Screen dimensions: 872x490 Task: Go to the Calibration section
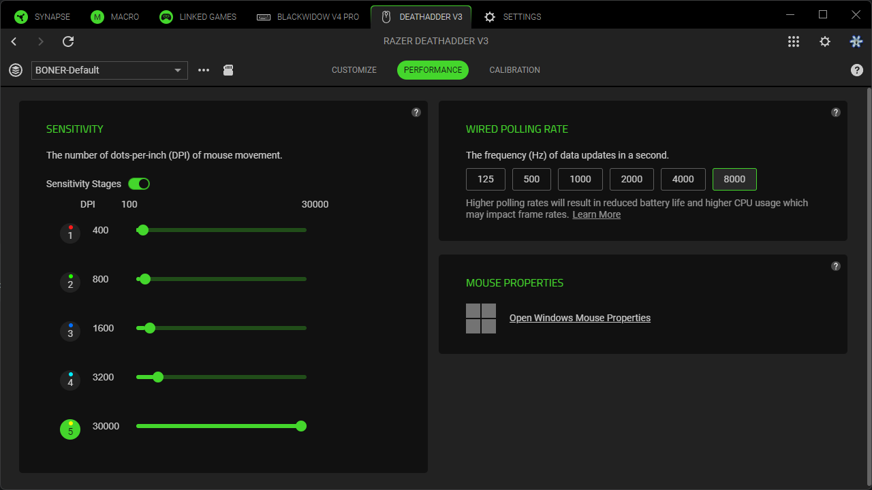(515, 70)
